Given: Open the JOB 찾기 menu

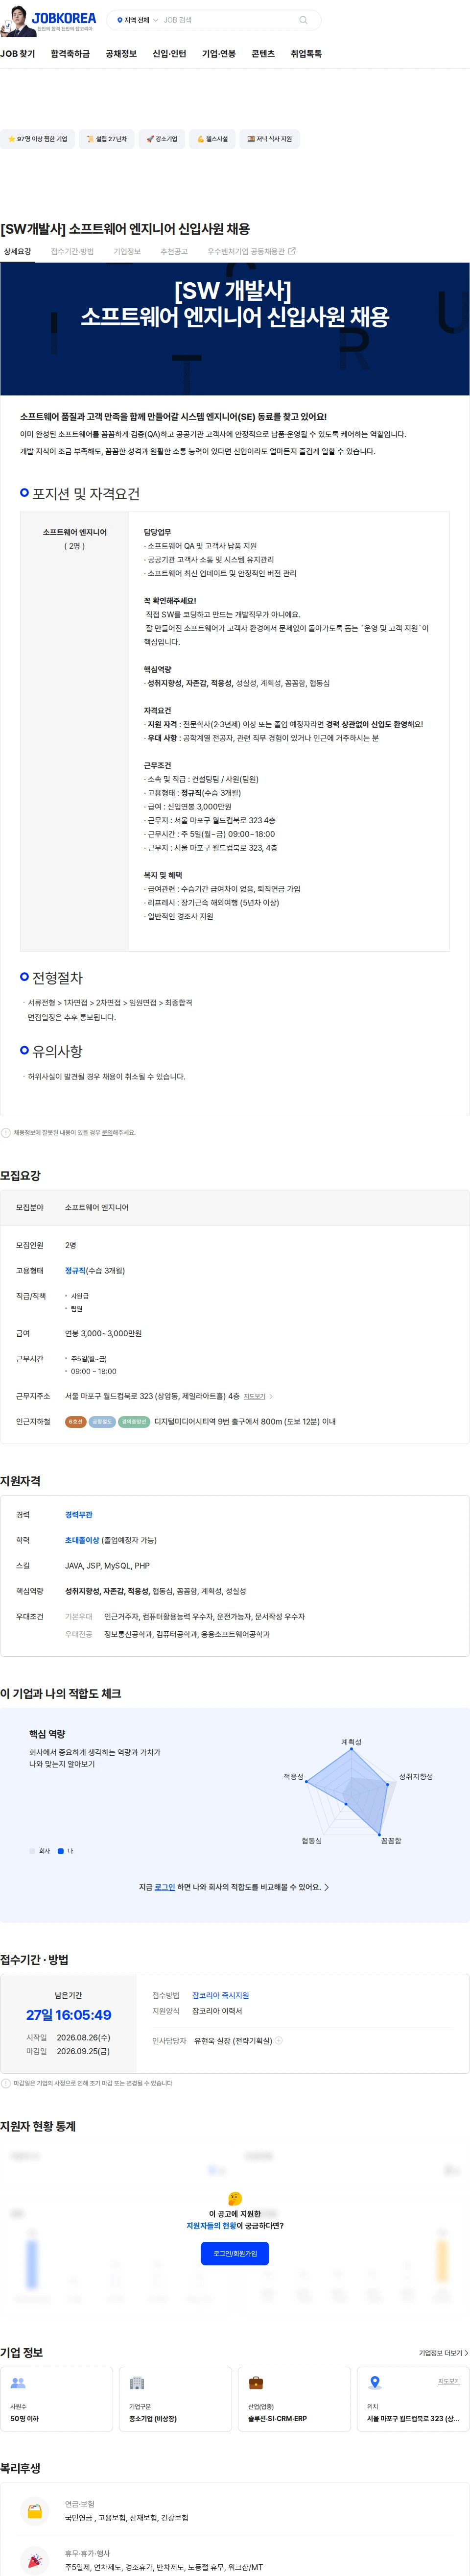Looking at the screenshot, I should [x=17, y=54].
